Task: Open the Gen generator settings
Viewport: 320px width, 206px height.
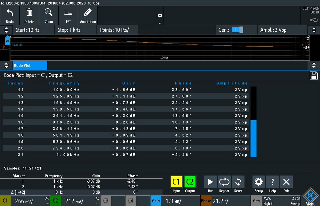Action: pos(256,201)
